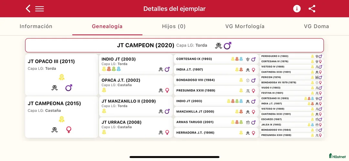
Task: Tap the back arrow icon
Action: point(28,9)
